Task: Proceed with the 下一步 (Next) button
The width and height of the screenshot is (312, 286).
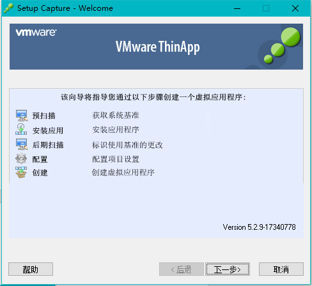Action: (x=228, y=269)
